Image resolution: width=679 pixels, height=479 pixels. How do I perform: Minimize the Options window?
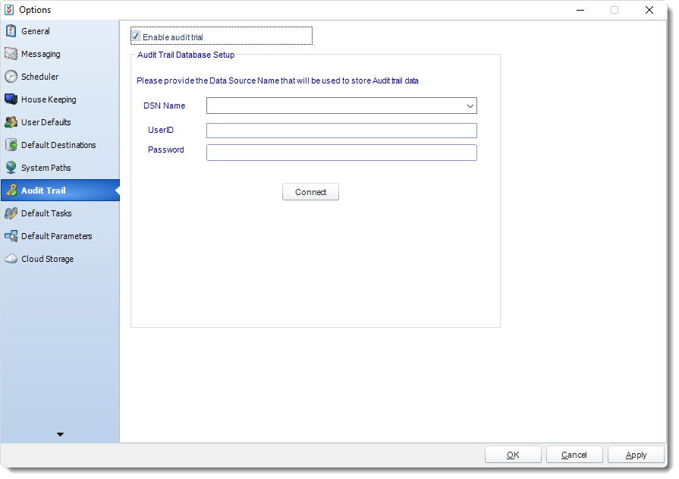(580, 10)
